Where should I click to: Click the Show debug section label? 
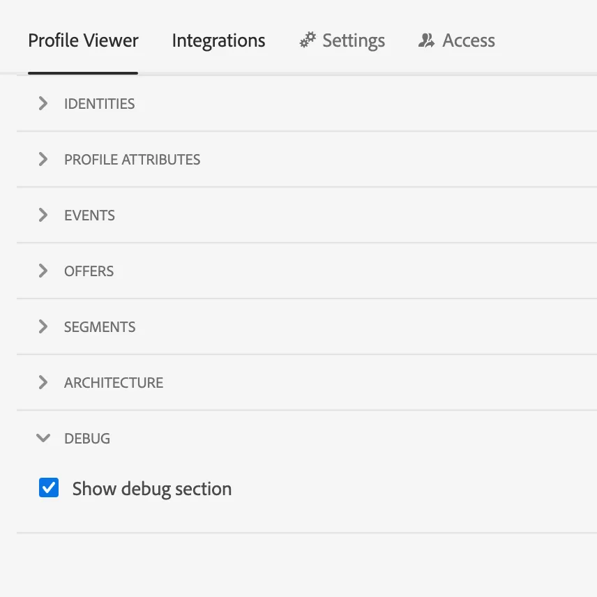pyautogui.click(x=152, y=489)
